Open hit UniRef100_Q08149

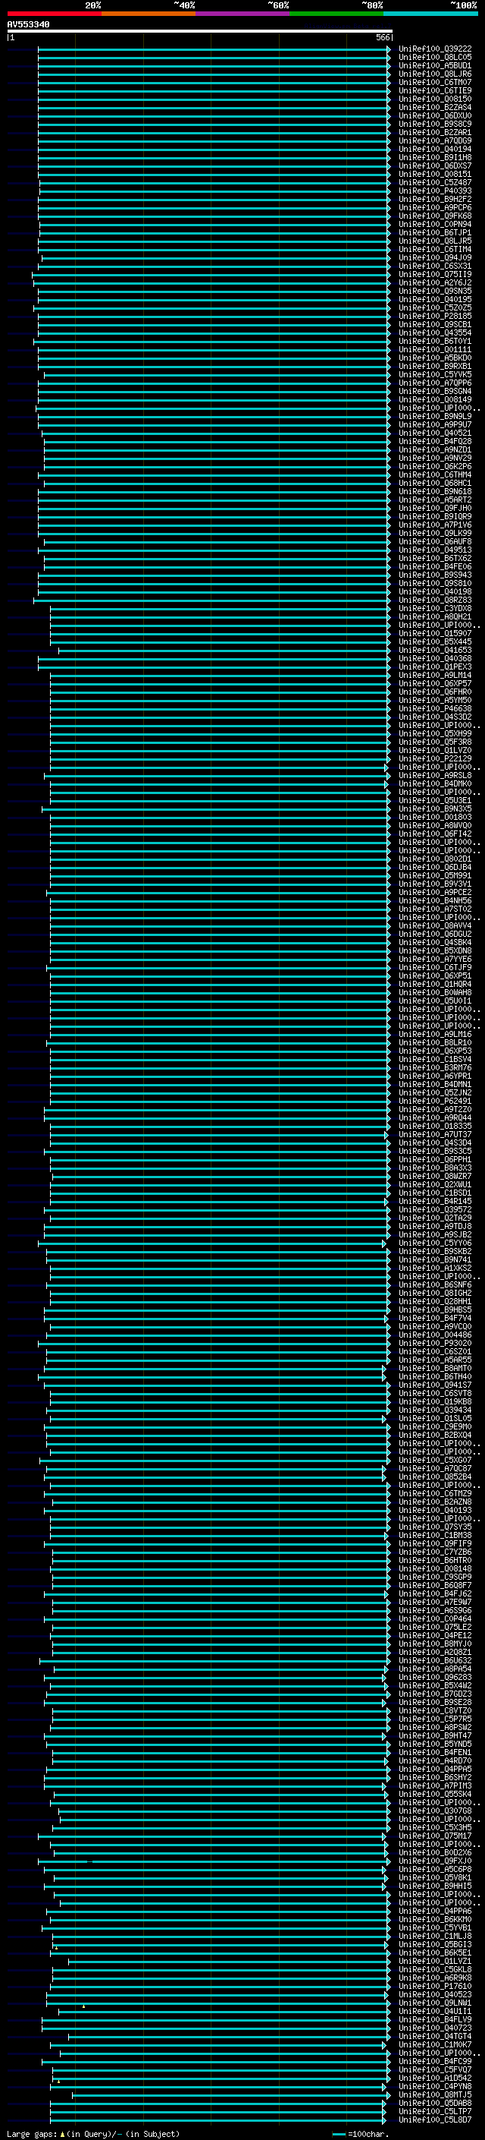tap(434, 399)
